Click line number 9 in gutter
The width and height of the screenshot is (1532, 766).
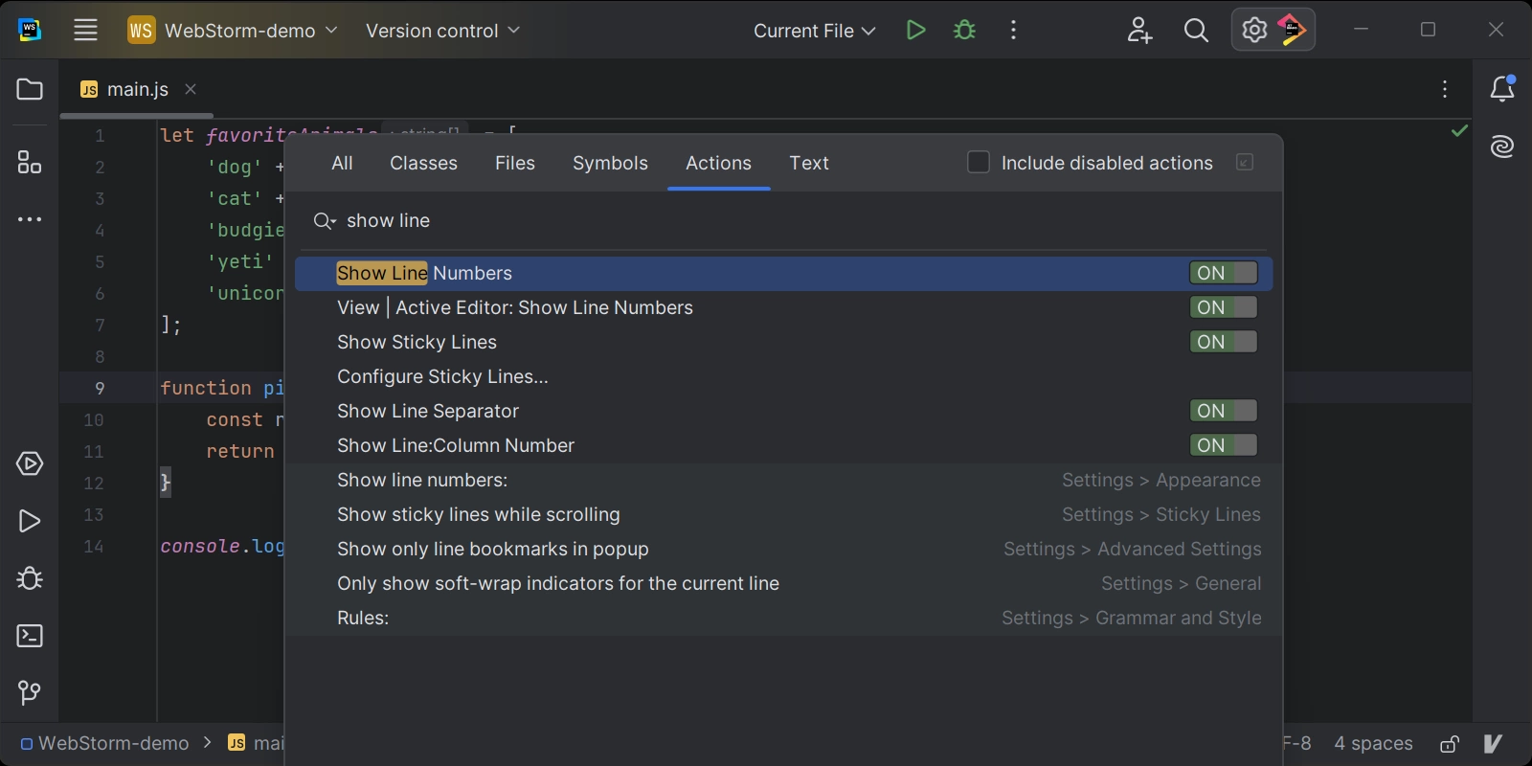100,388
